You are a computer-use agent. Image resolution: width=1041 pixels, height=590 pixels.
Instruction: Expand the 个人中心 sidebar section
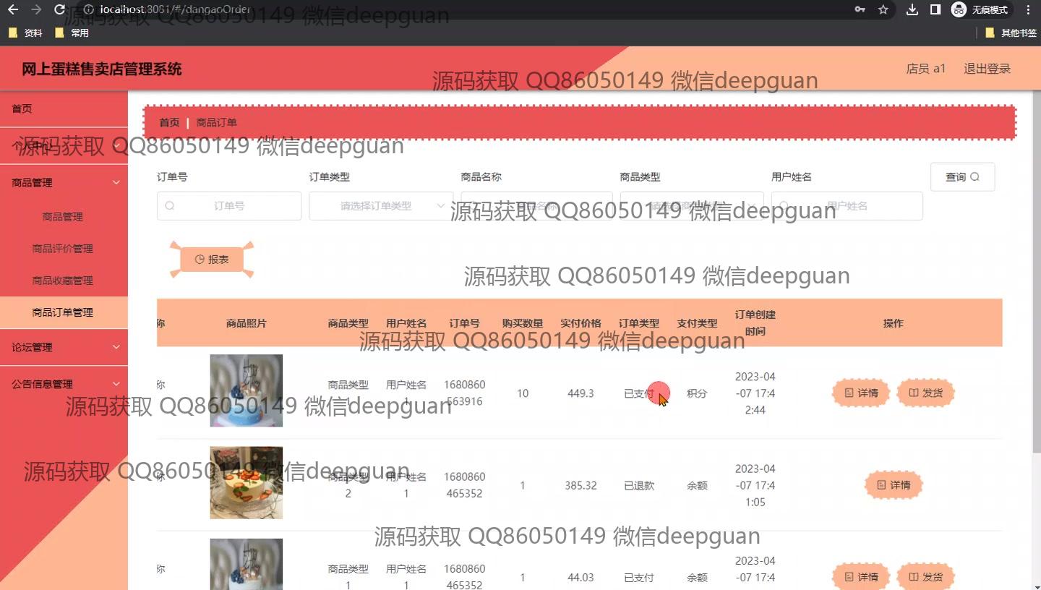[64, 146]
